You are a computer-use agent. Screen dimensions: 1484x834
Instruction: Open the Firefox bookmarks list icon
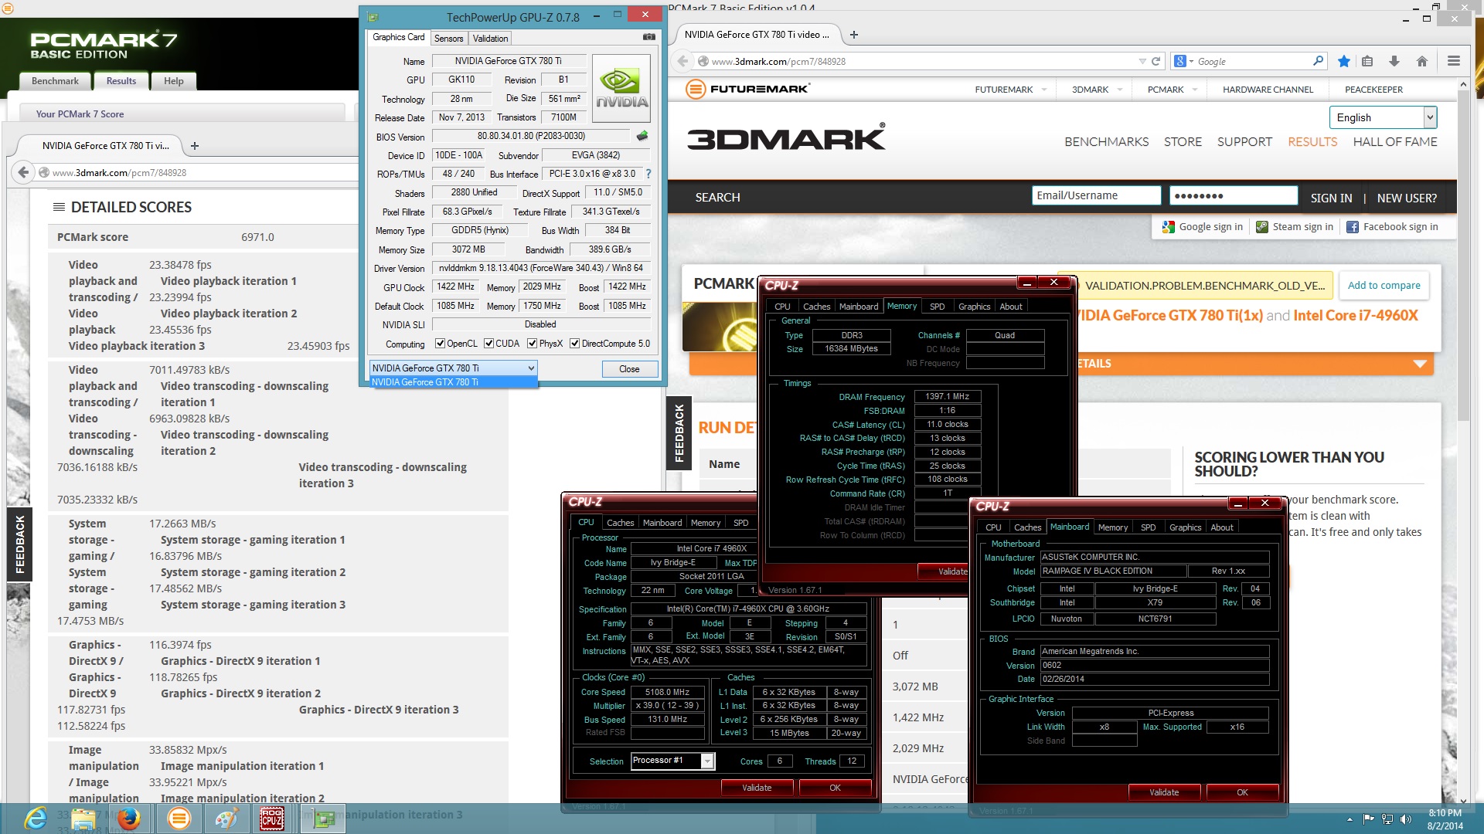(x=1367, y=61)
